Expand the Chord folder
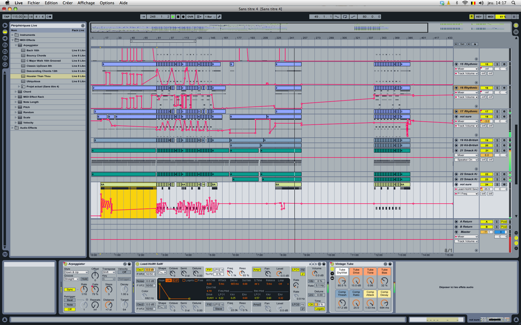The width and height of the screenshot is (521, 325). click(16, 92)
